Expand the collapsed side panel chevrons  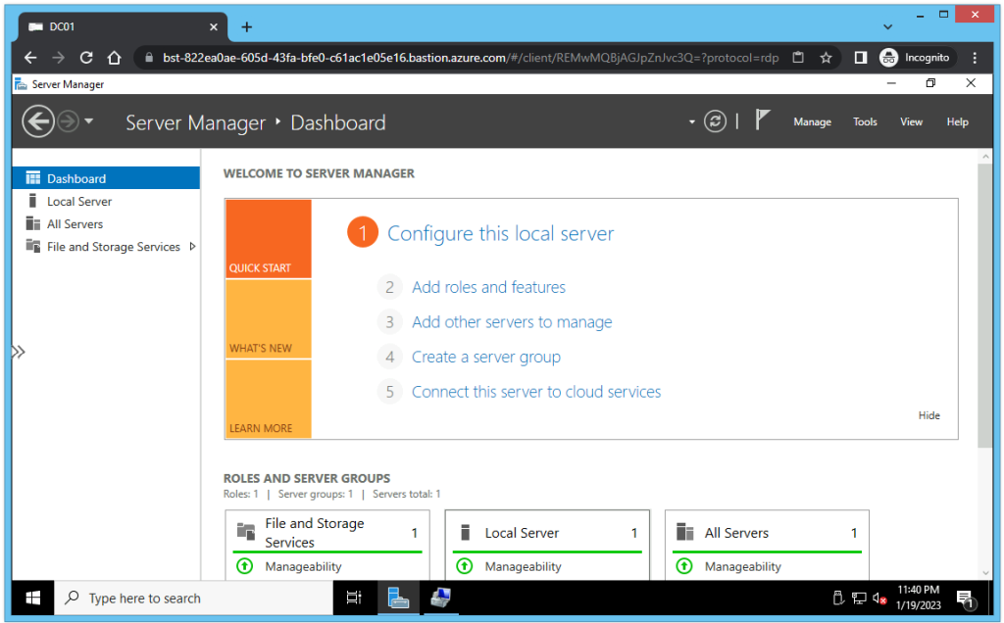point(19,351)
